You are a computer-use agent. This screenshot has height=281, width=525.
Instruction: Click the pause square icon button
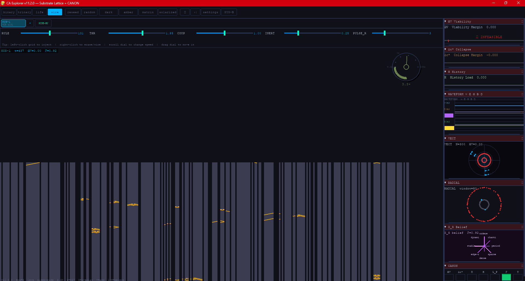(x=185, y=12)
